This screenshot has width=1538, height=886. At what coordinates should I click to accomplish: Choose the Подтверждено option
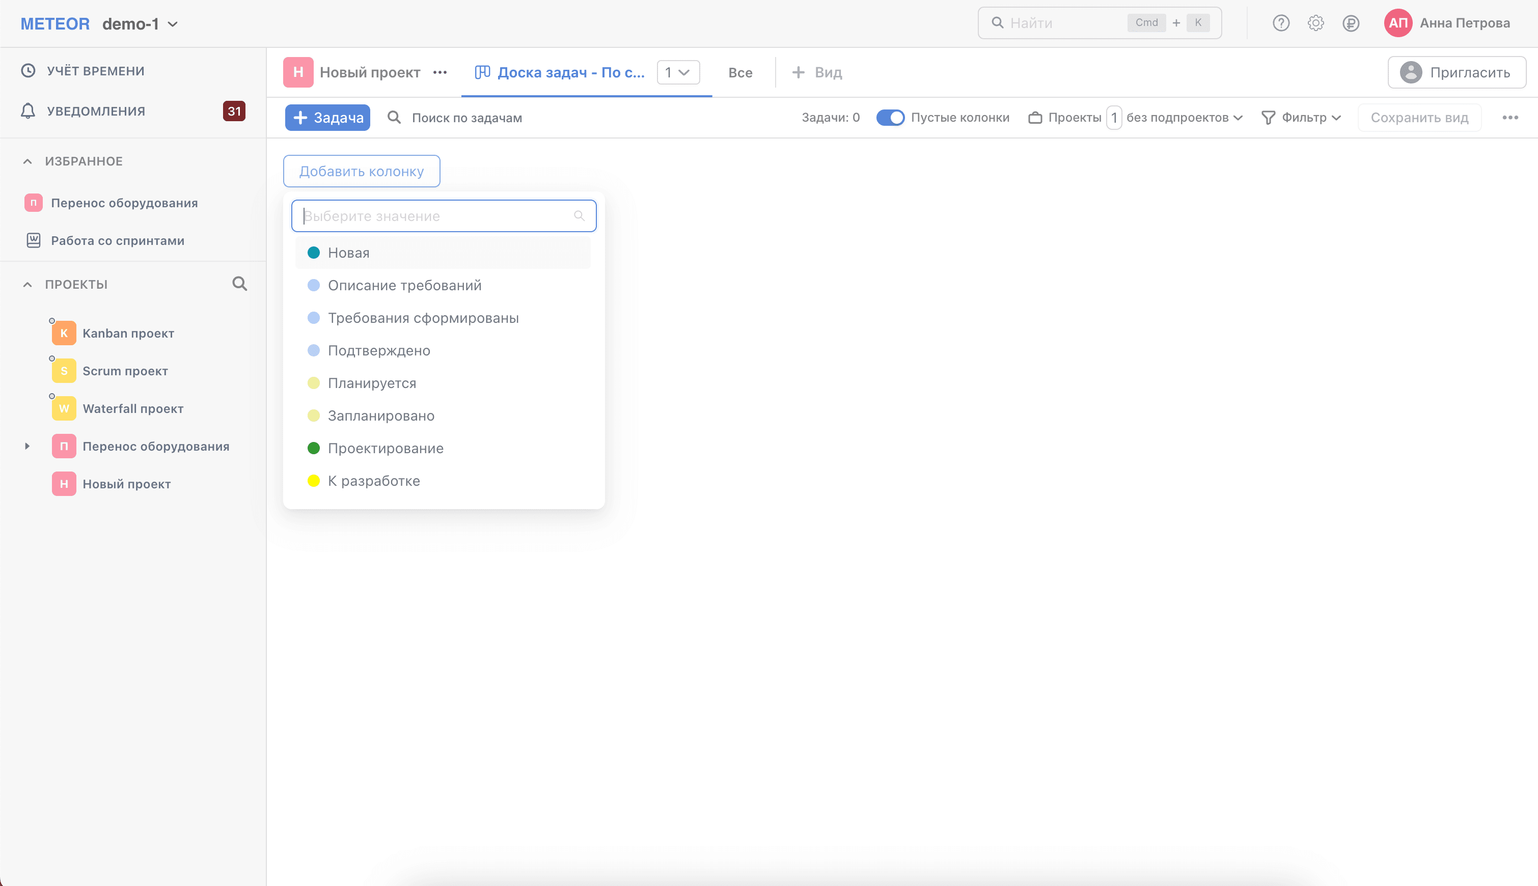(443, 350)
